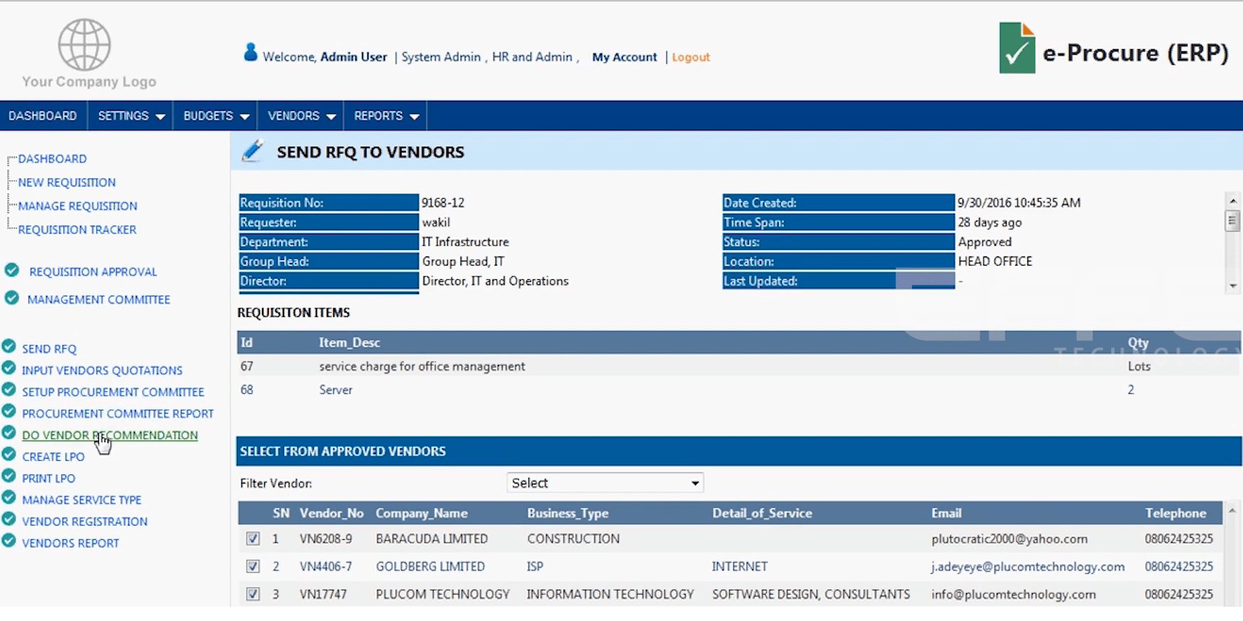Click the Email column header

[x=946, y=513]
